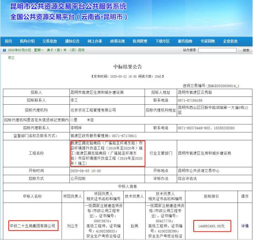Open 政策法规 navigation item
Screen dimensions: 253x240
point(117,41)
